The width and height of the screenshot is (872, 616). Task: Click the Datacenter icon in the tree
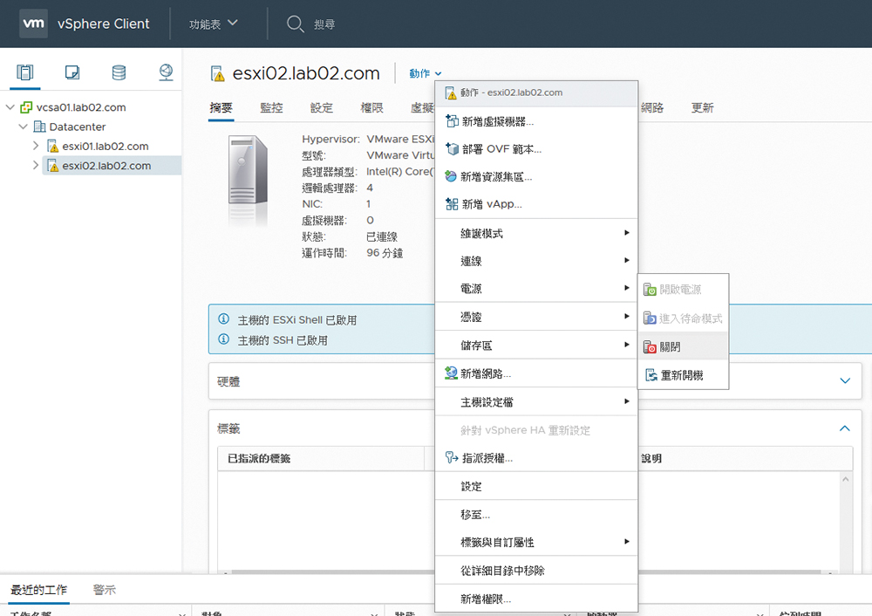click(x=39, y=127)
